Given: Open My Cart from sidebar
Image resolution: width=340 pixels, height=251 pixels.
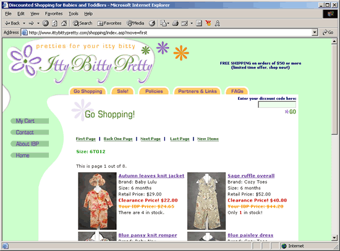Looking at the screenshot, I should tap(30, 121).
